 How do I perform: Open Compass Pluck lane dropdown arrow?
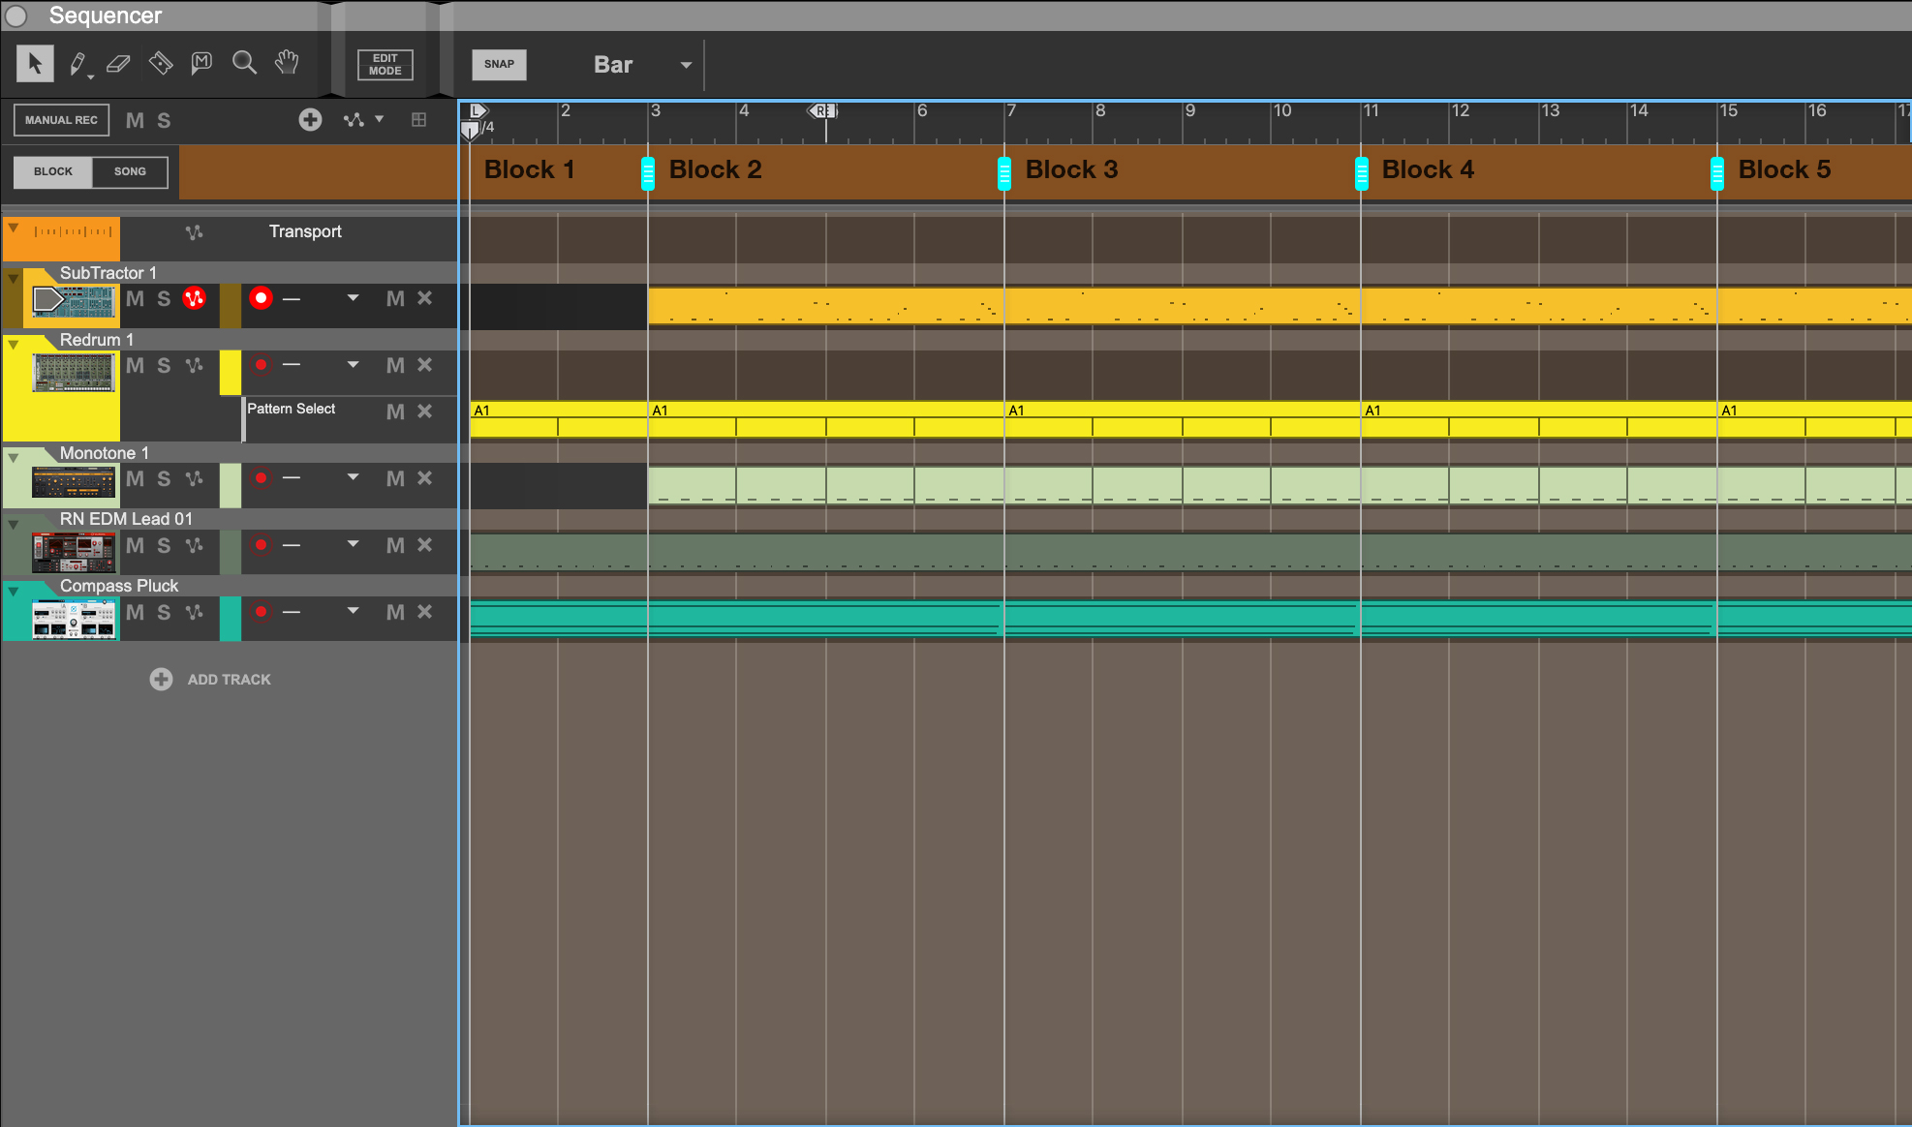[x=353, y=612]
